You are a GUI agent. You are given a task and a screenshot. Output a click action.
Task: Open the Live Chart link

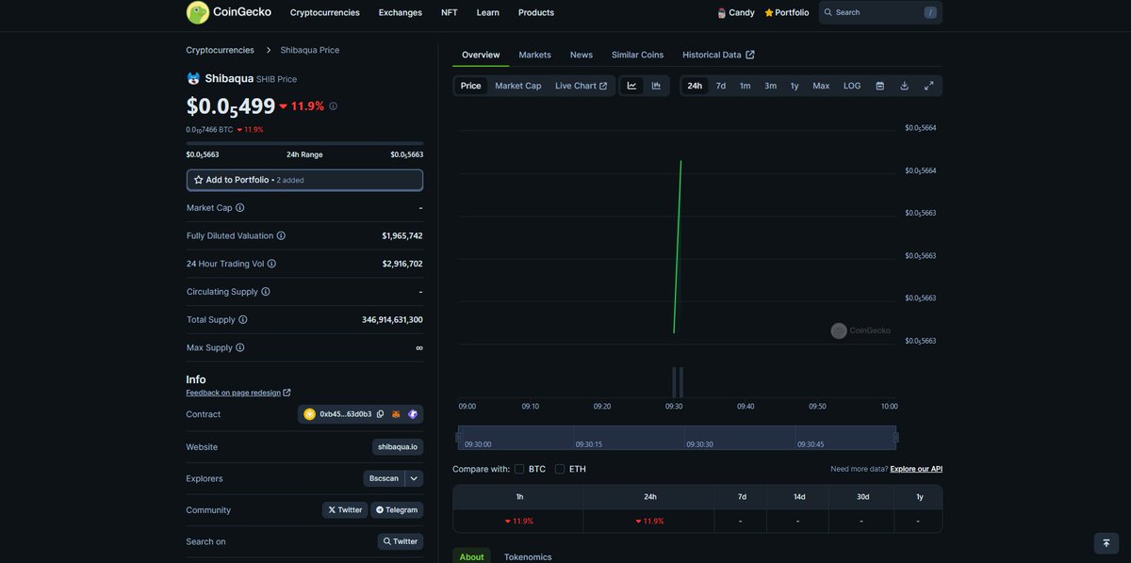coord(582,86)
